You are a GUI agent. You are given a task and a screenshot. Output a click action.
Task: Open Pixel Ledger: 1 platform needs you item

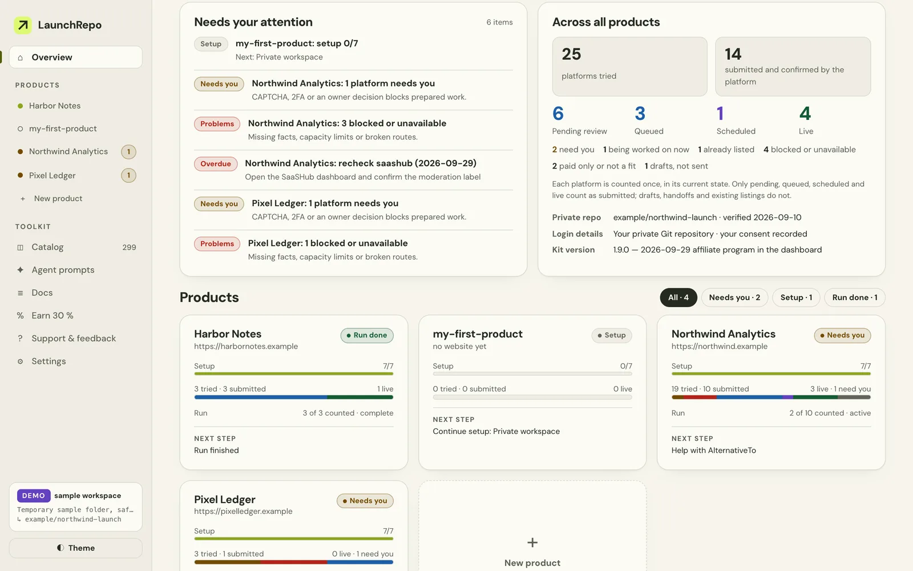click(353, 210)
